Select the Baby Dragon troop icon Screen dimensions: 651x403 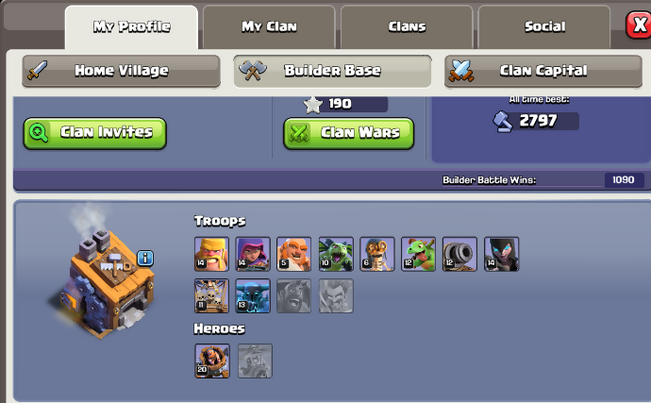coord(419,254)
